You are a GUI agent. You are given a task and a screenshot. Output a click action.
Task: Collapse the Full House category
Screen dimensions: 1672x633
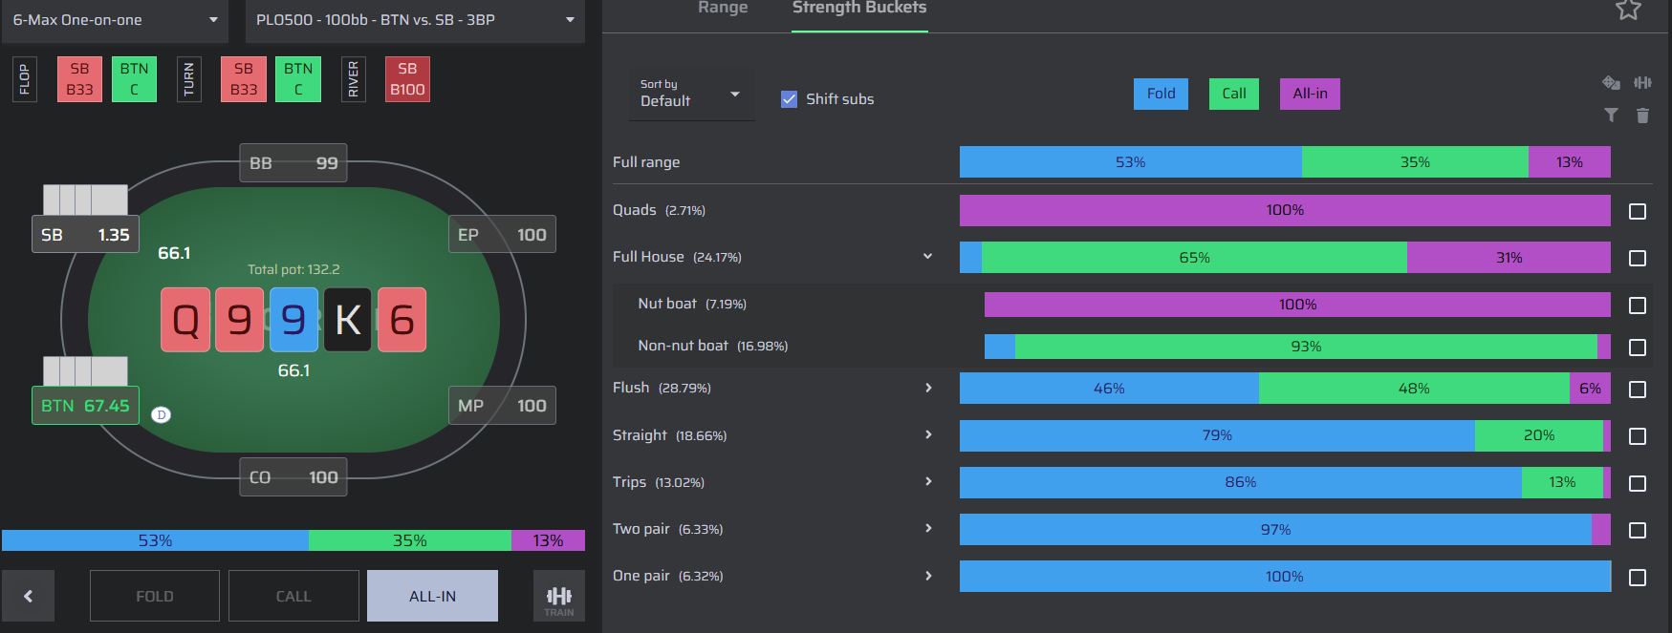pos(927,257)
